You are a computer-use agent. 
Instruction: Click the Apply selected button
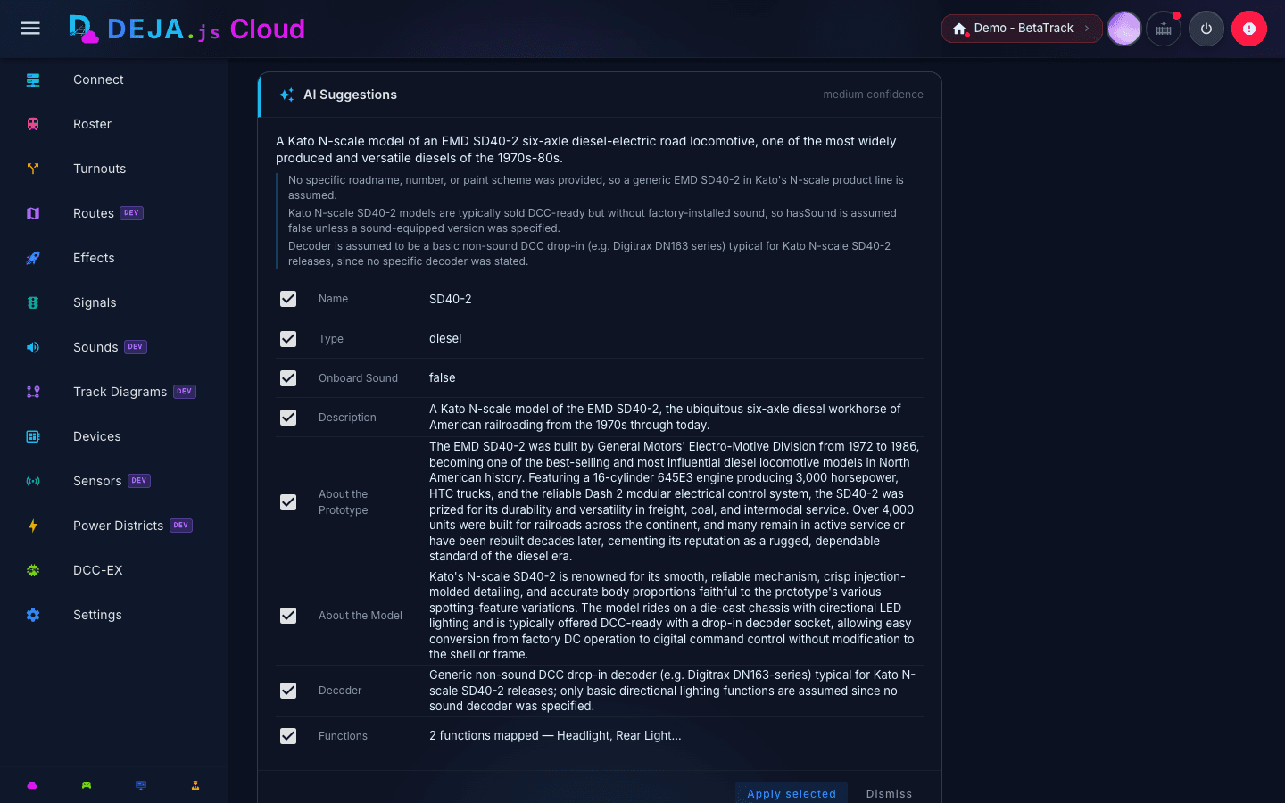pos(792,793)
